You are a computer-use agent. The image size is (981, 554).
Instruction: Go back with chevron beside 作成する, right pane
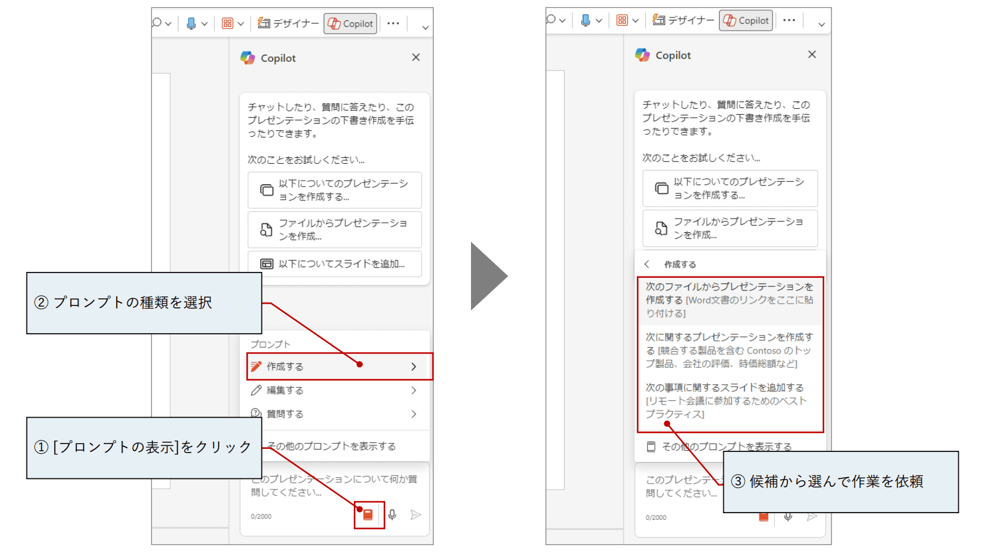647,264
